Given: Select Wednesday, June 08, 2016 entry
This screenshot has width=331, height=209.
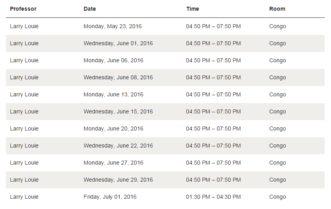Looking at the screenshot, I should click(118, 77).
